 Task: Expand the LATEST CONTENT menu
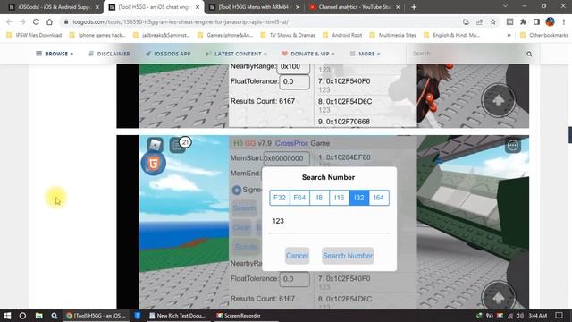pos(236,54)
